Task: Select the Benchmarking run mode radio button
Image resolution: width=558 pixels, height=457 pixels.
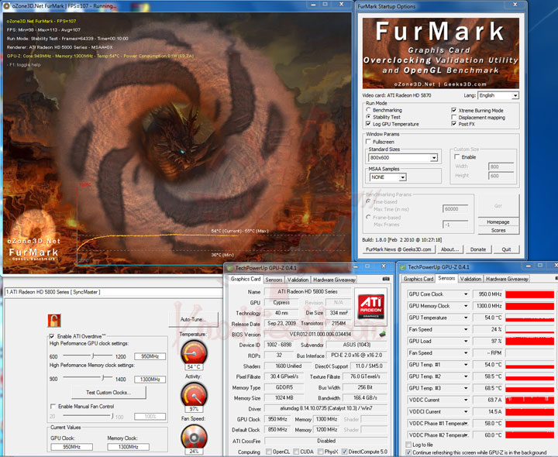Action: click(369, 110)
